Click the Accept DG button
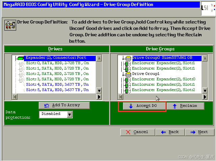 click(144, 106)
